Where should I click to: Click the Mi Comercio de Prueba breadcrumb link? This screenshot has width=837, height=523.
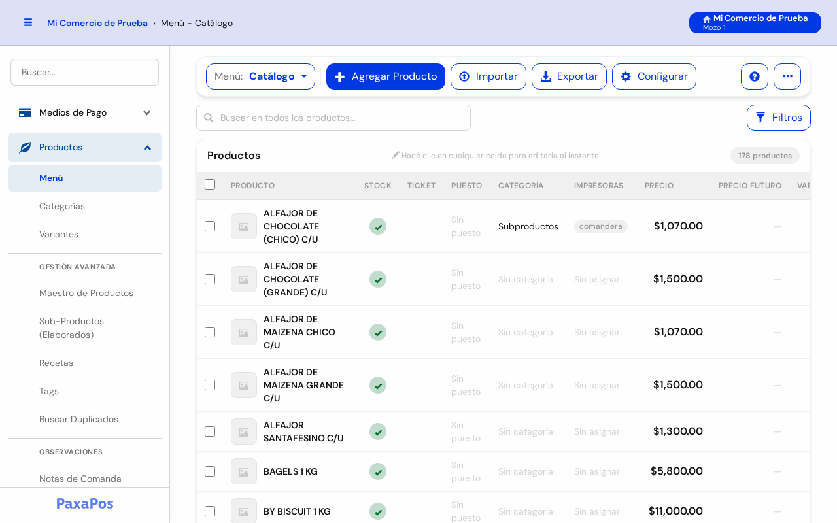tap(97, 23)
